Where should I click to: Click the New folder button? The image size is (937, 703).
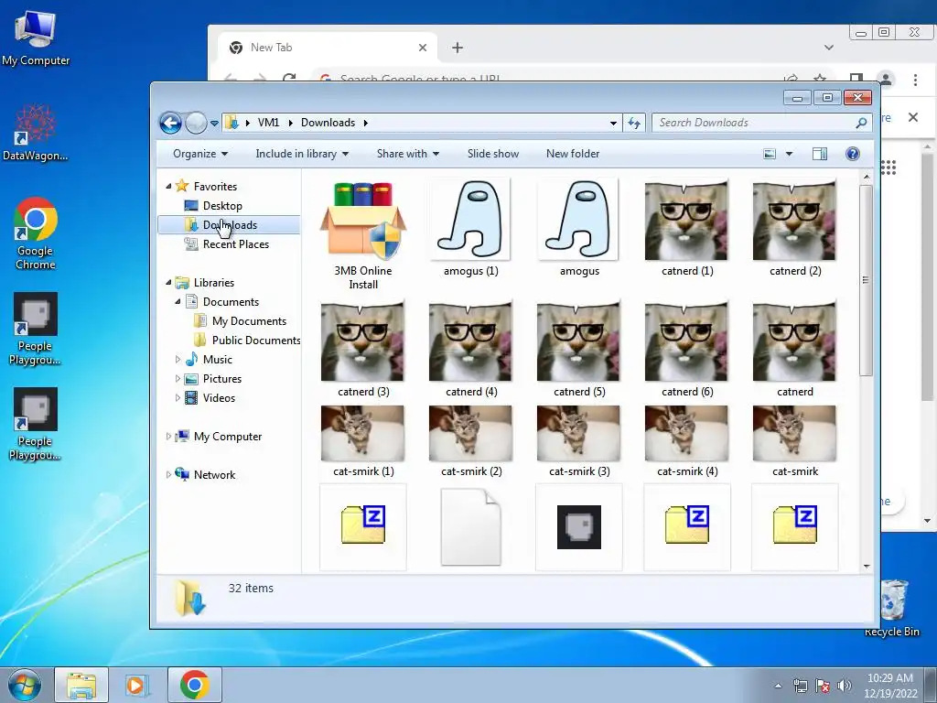[x=573, y=154]
